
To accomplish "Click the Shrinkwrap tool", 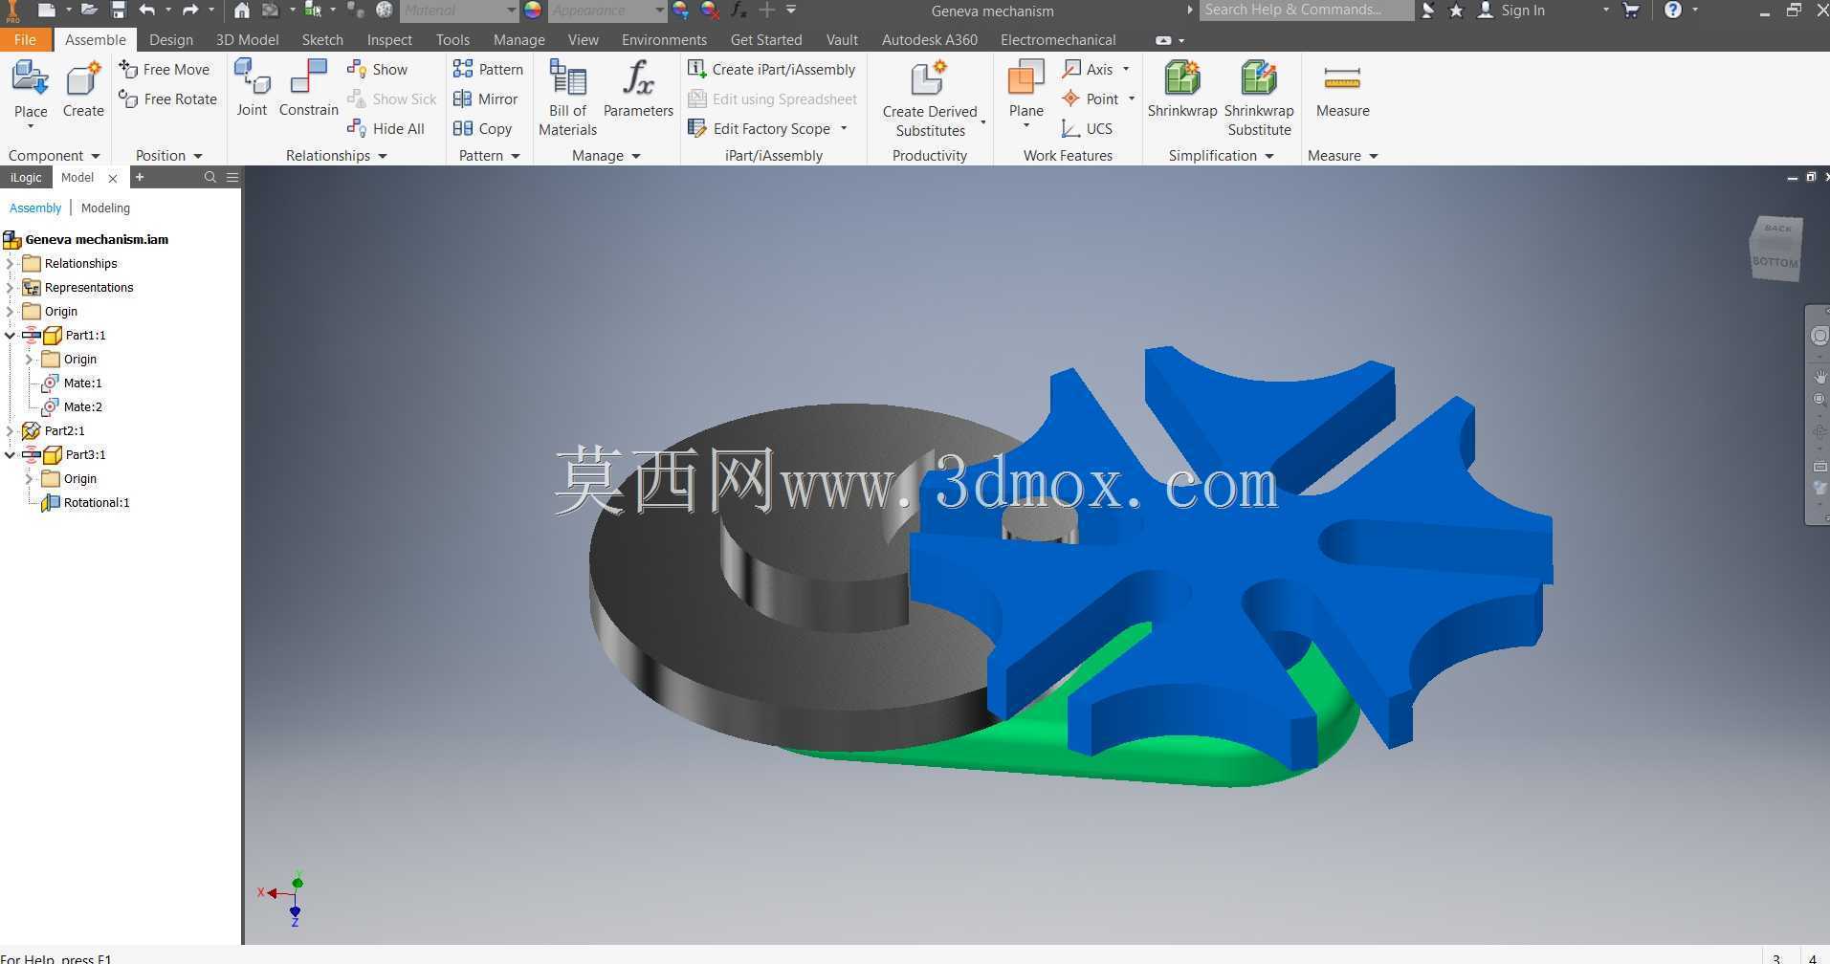I will point(1182,88).
